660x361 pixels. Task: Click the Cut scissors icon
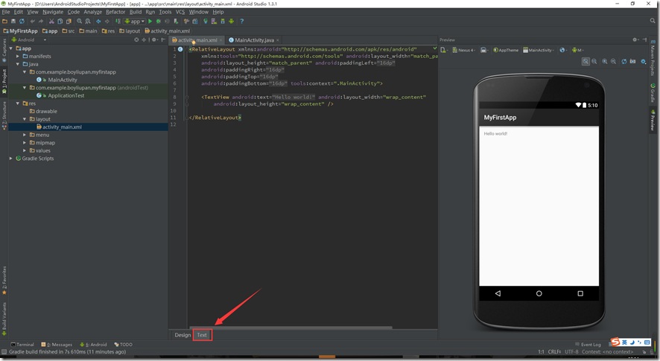[x=51, y=21]
